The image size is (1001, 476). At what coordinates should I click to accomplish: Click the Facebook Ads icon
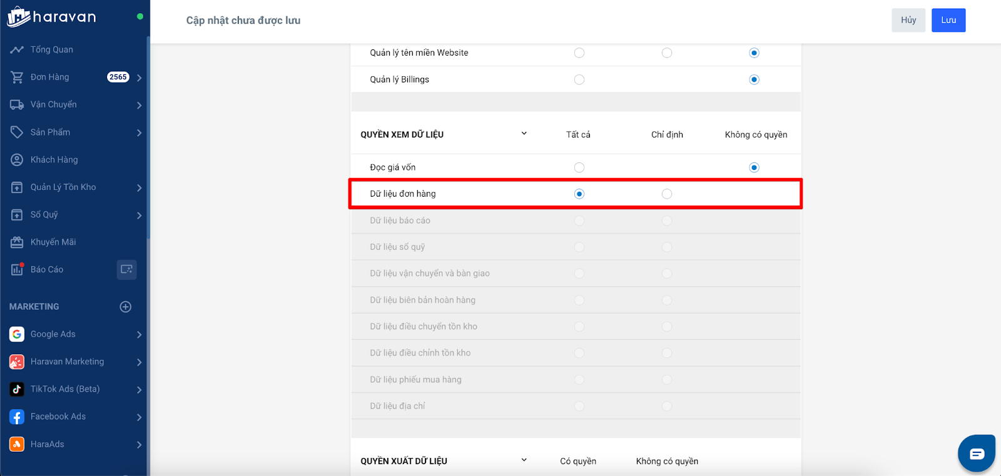click(17, 417)
